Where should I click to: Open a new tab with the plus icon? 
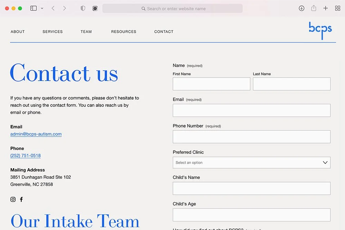325,8
